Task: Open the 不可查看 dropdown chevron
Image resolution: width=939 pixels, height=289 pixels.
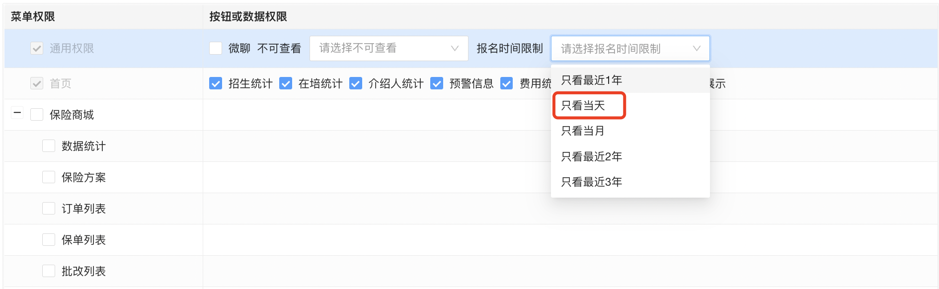Action: pyautogui.click(x=454, y=48)
